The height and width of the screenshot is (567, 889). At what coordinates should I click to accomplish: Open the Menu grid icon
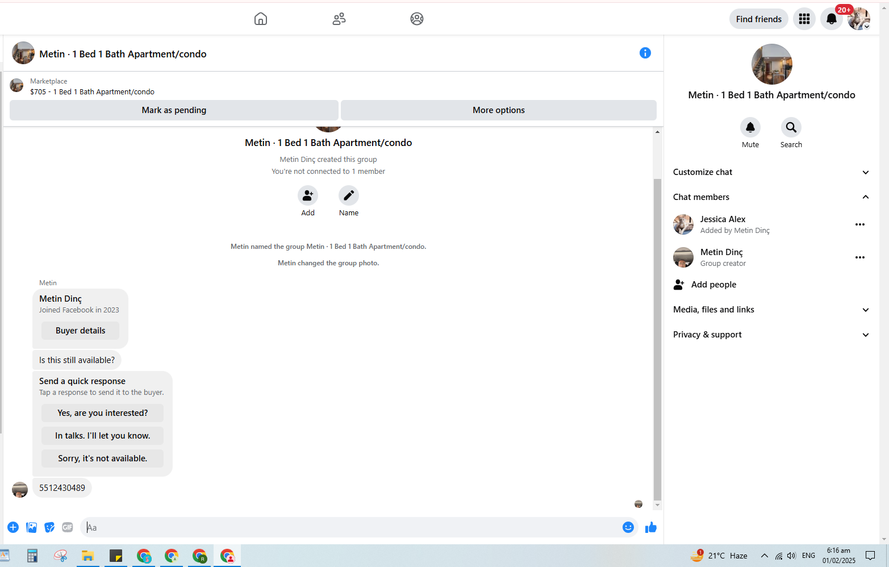point(804,19)
